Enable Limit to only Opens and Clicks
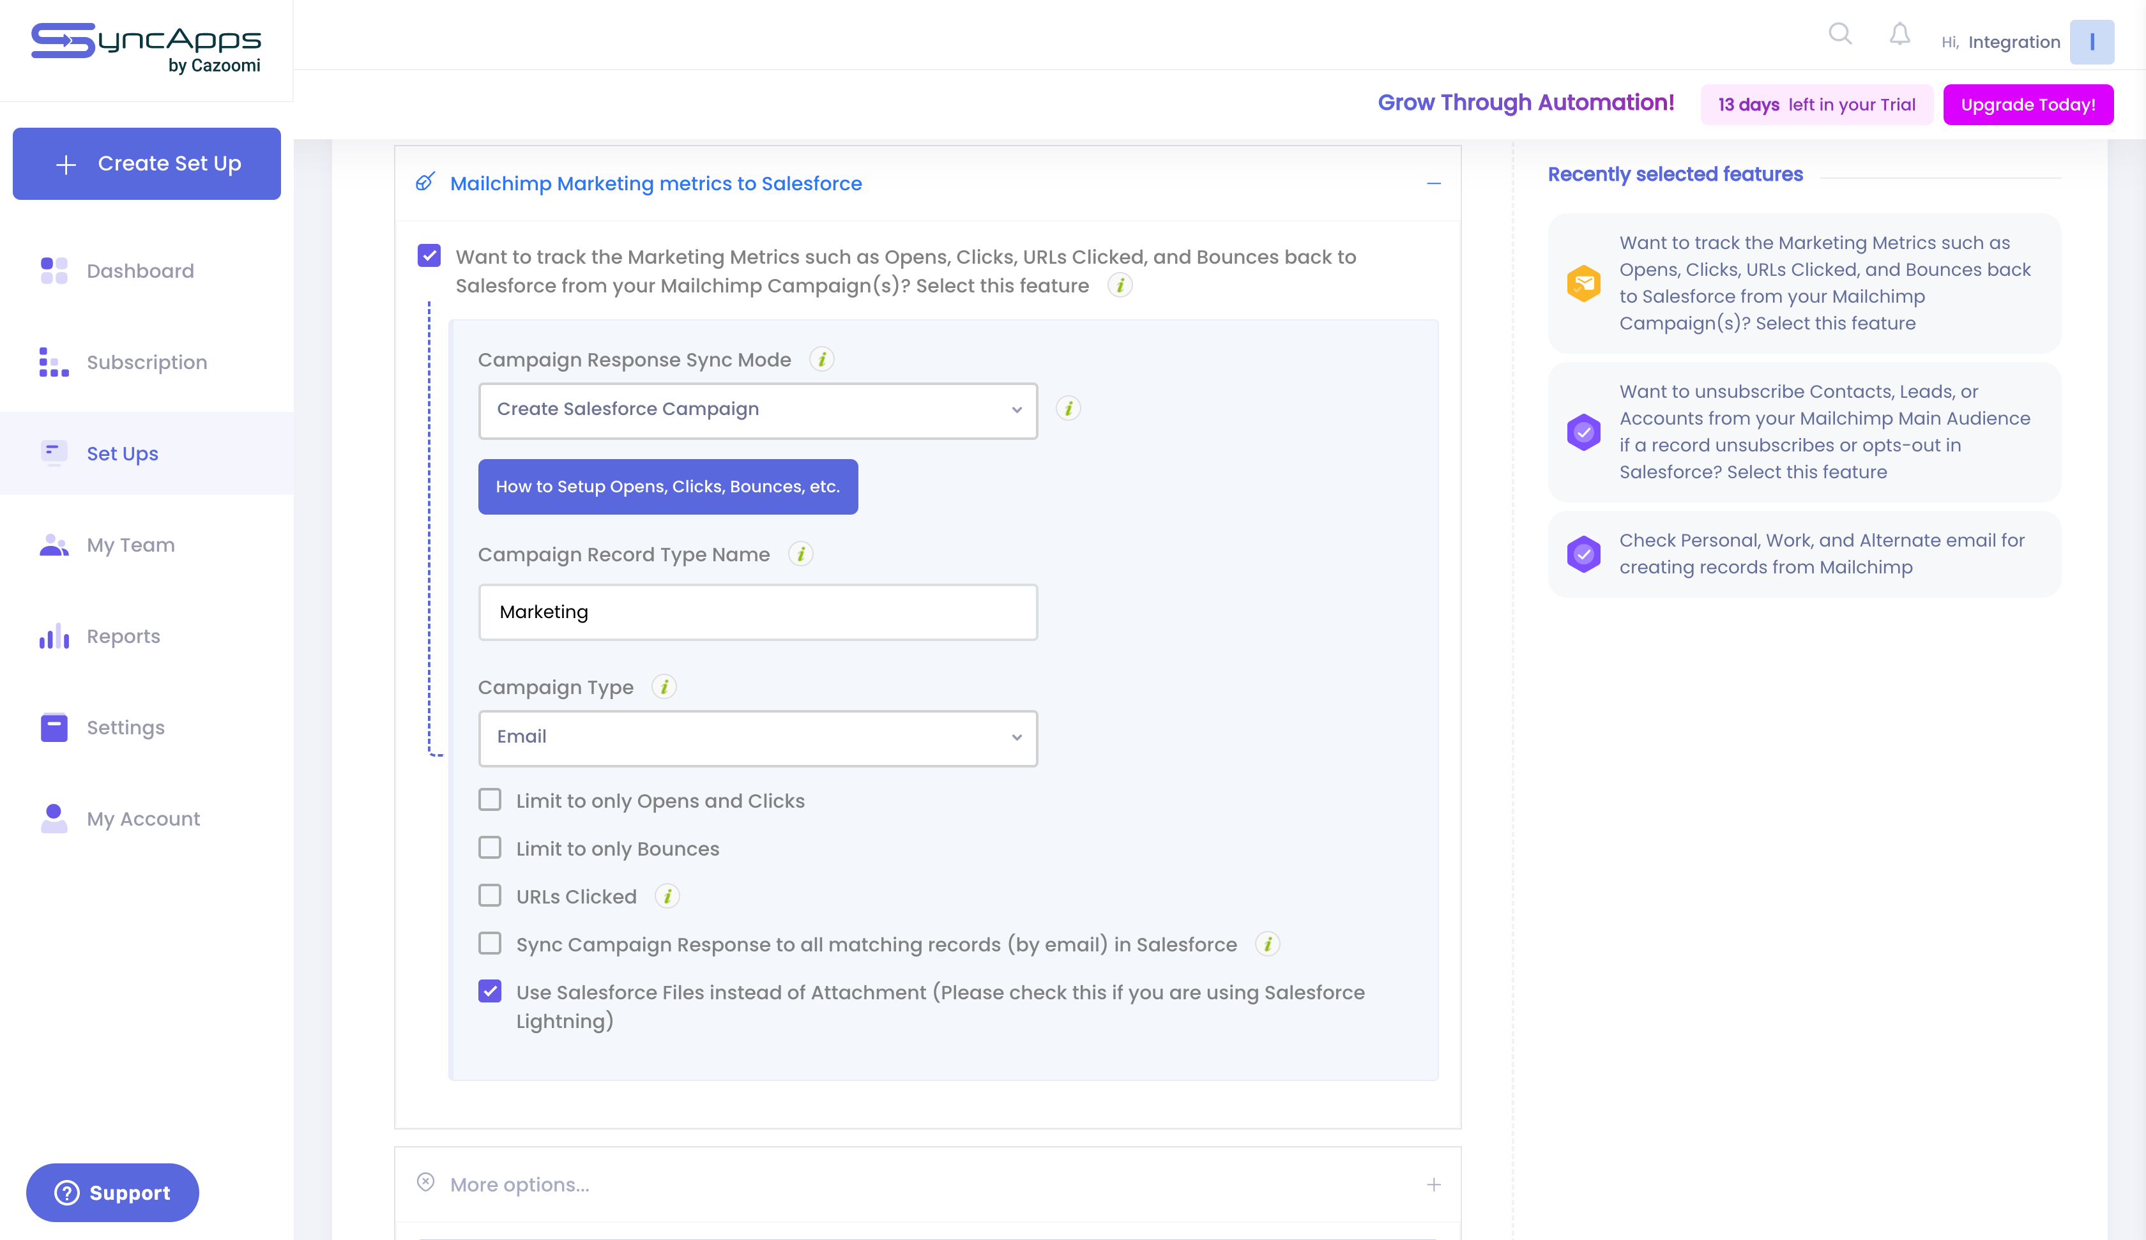This screenshot has height=1240, width=2146. tap(490, 799)
